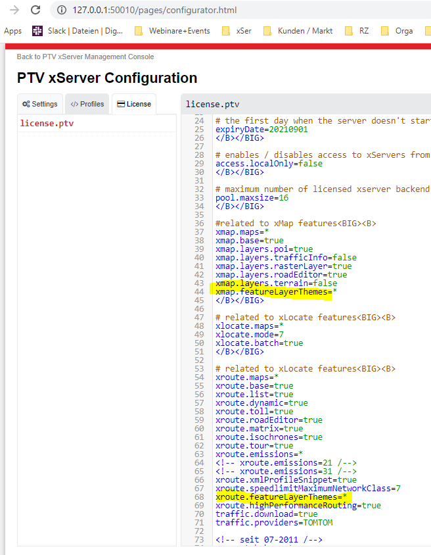The image size is (431, 555).
Task: Click the browser forward arrow
Action: pyautogui.click(x=14, y=10)
